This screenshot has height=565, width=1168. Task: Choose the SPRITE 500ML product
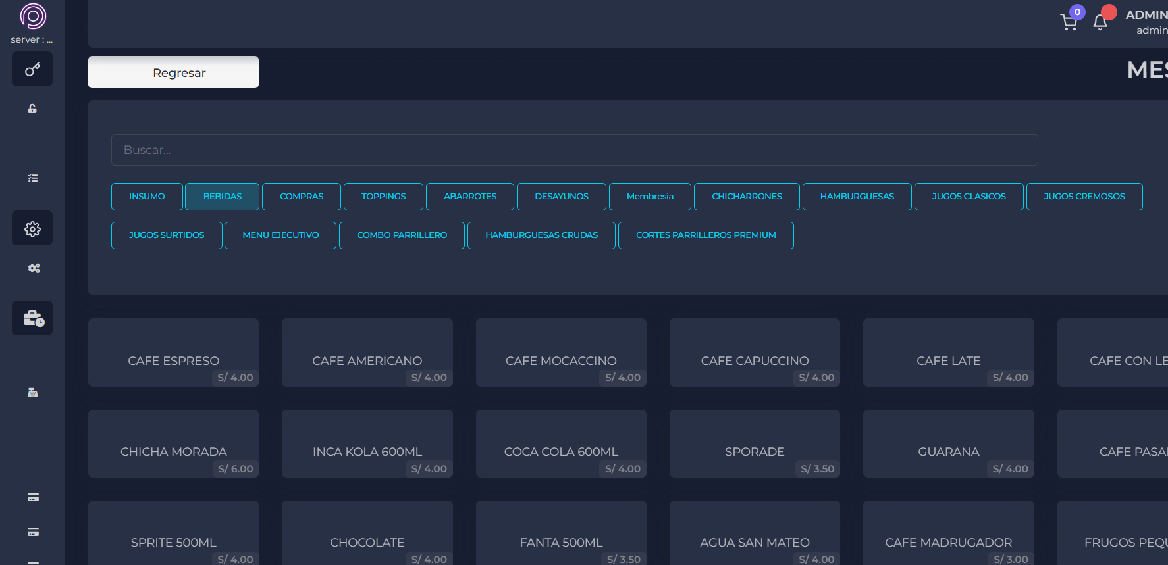click(x=173, y=533)
